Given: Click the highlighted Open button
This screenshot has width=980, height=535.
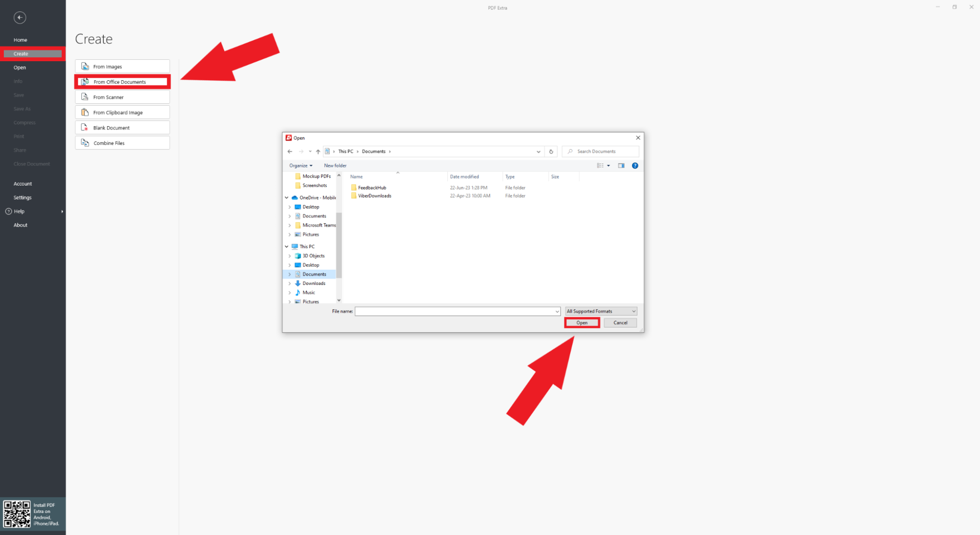Looking at the screenshot, I should [582, 323].
